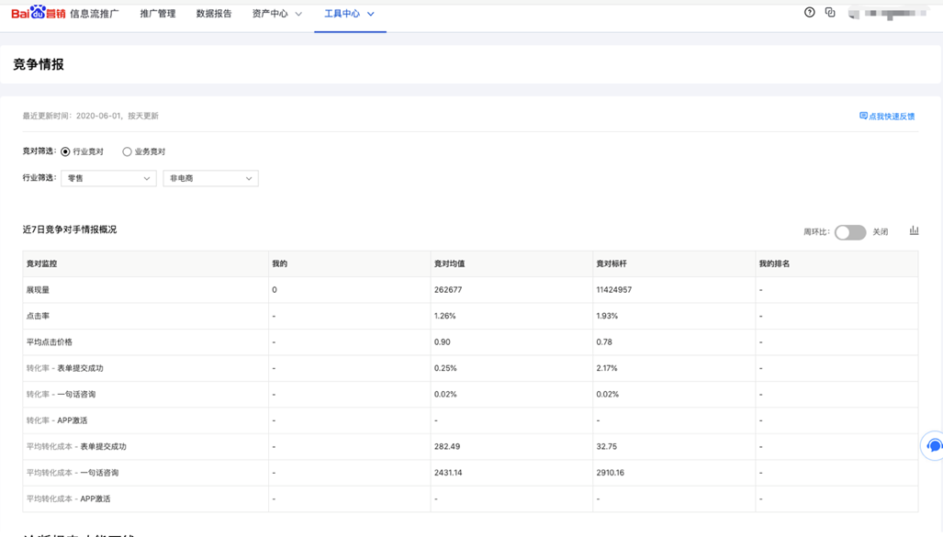This screenshot has height=537, width=943.
Task: Click the bar chart view icon
Action: [914, 230]
